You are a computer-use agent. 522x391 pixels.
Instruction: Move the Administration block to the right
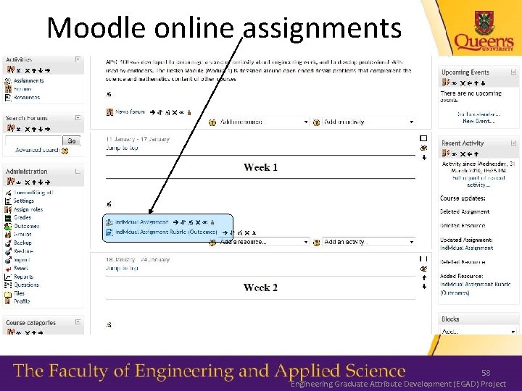[48, 182]
